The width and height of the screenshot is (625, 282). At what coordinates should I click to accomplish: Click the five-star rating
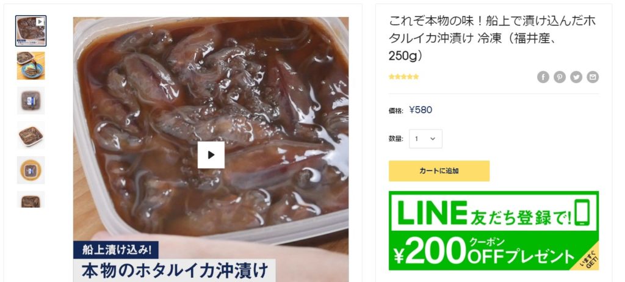[x=404, y=76]
